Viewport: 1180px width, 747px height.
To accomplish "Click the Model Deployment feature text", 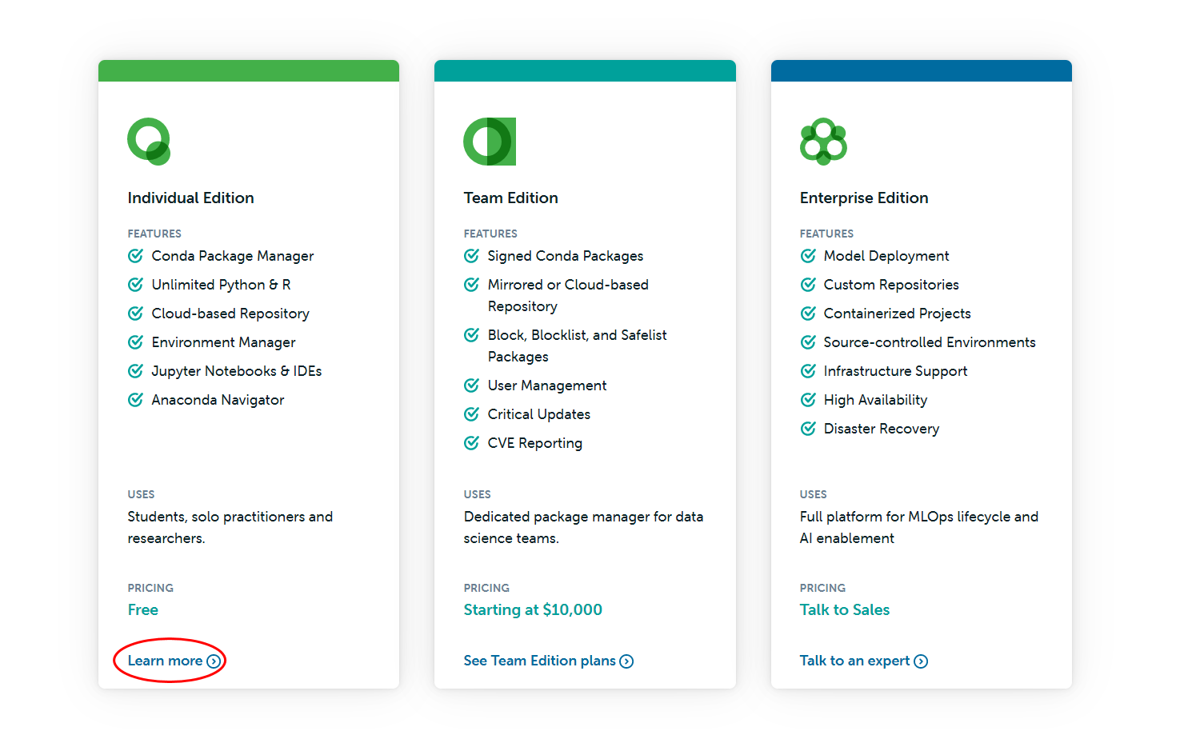I will pos(886,256).
